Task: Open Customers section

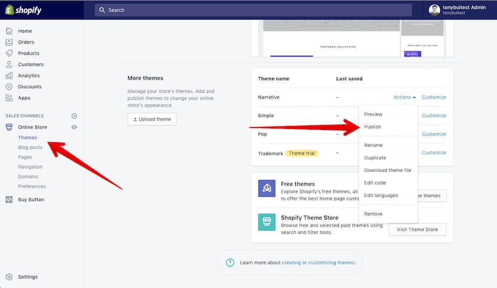Action: point(31,64)
